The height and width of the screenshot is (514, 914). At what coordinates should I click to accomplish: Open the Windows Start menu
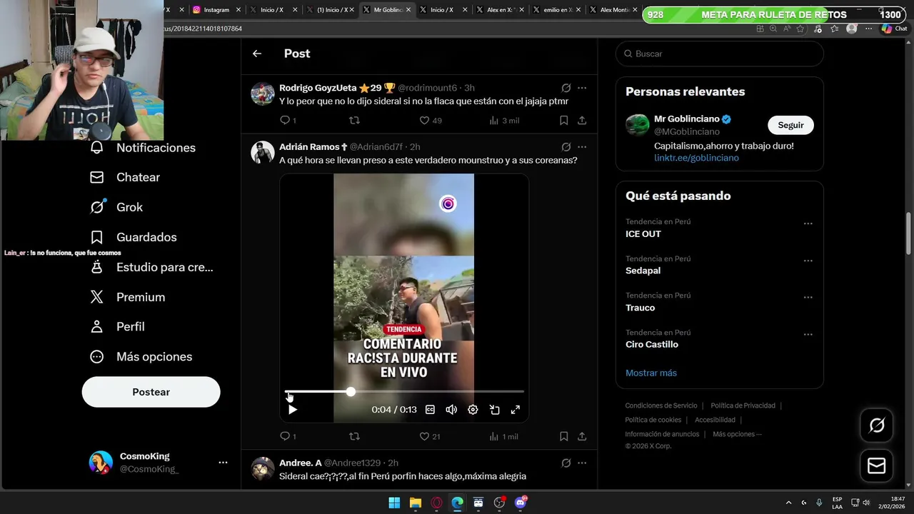(x=394, y=503)
